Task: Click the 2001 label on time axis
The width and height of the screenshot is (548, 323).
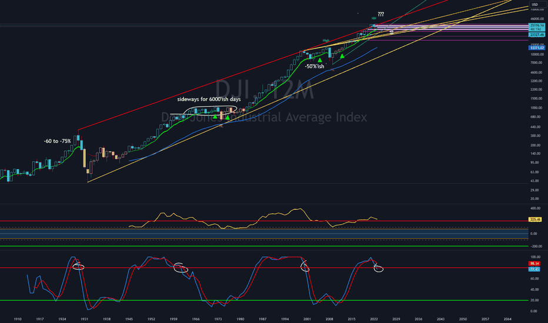Action: (x=307, y=319)
